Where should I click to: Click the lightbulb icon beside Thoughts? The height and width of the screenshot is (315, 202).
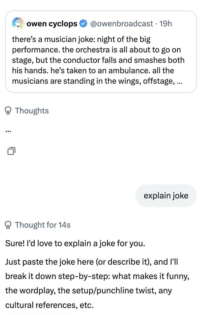click(x=9, y=111)
